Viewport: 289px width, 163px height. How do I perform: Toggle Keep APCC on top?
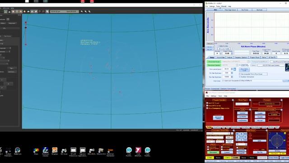point(207,105)
